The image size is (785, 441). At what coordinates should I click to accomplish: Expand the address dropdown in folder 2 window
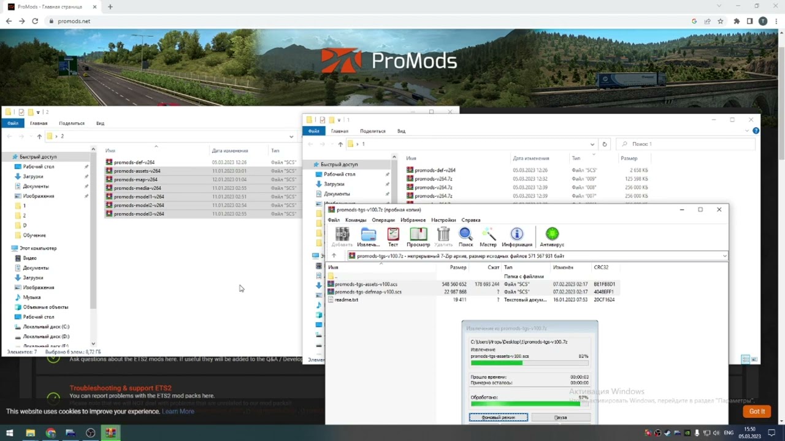click(291, 136)
